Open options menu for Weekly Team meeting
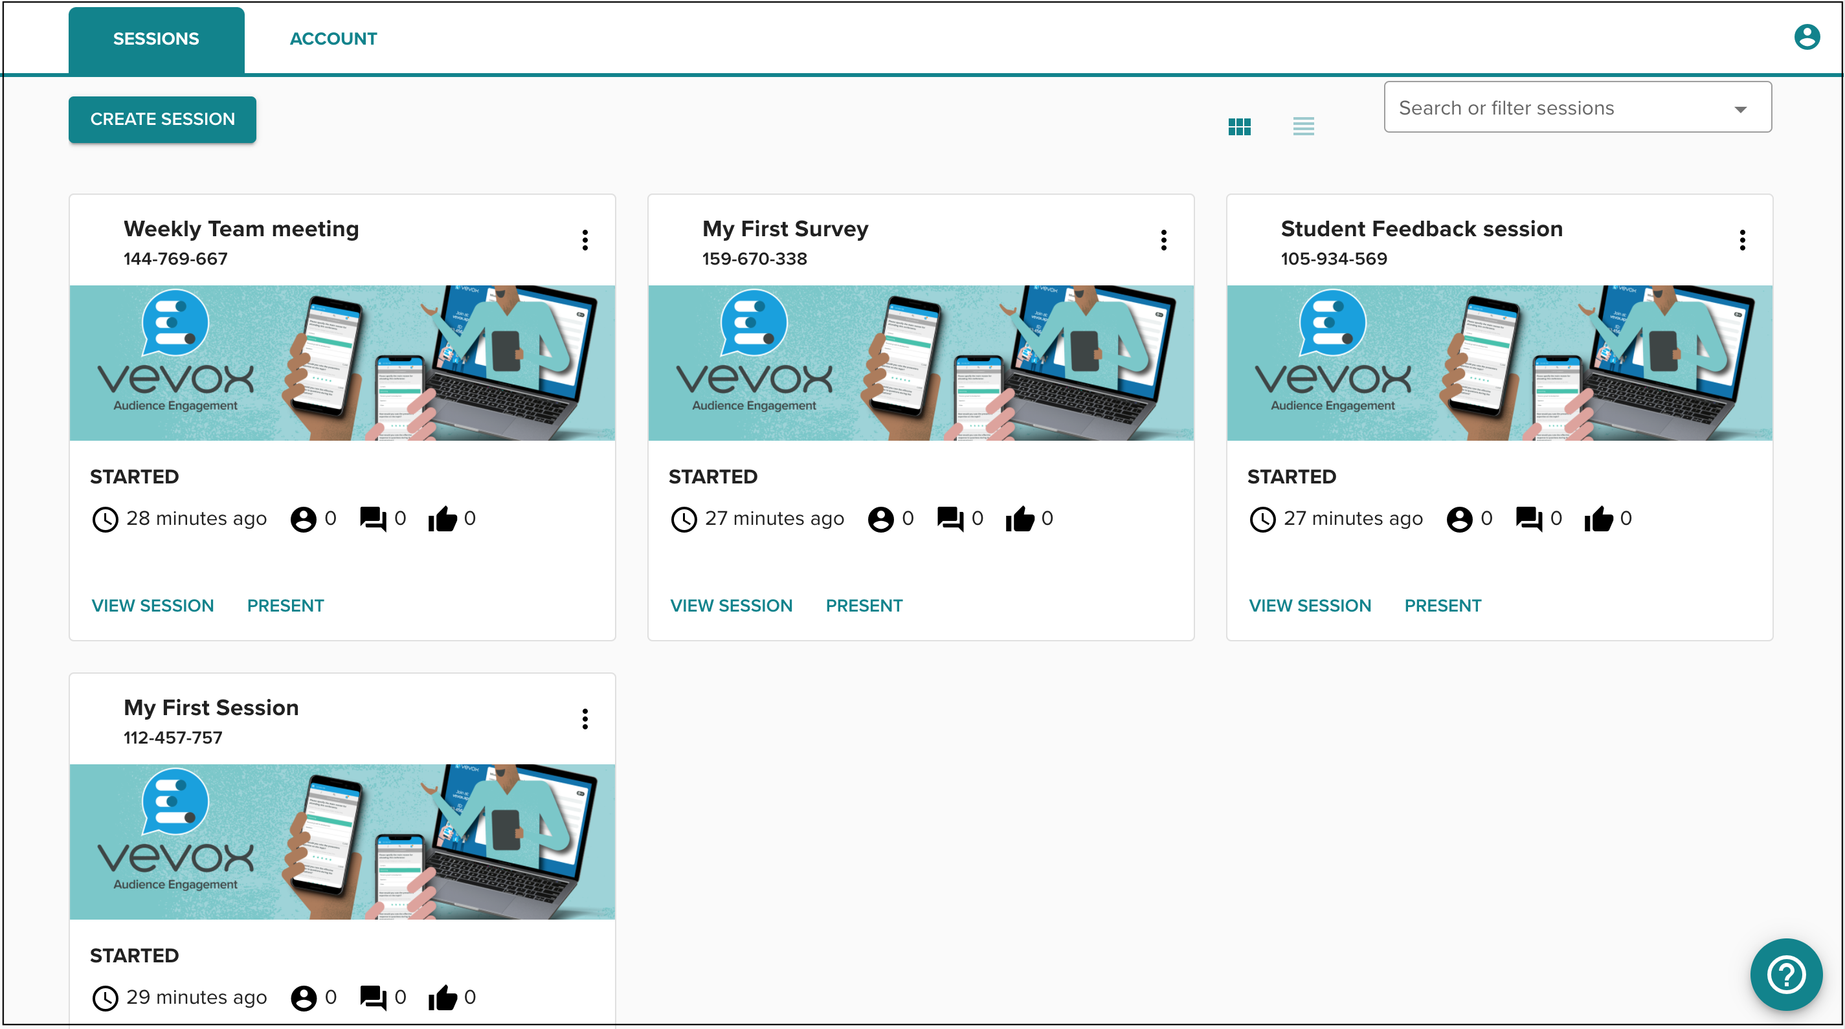 pos(585,240)
